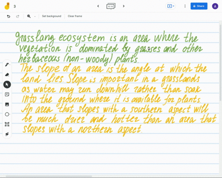Go to the previous frame
The width and height of the screenshot is (222, 178).
coord(98,6)
